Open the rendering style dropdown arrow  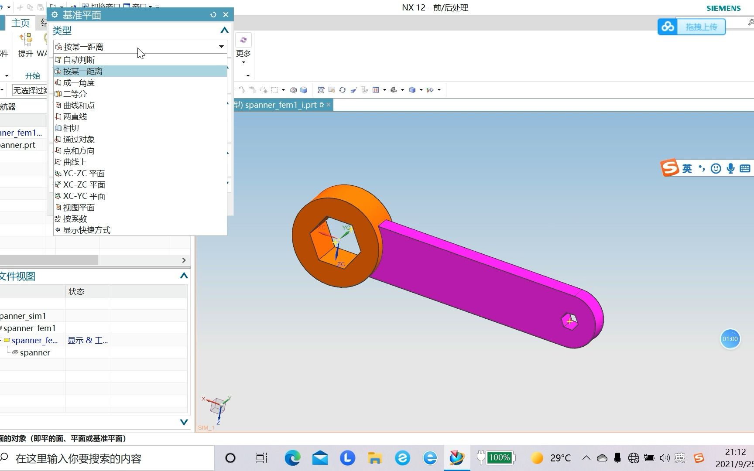tap(402, 90)
